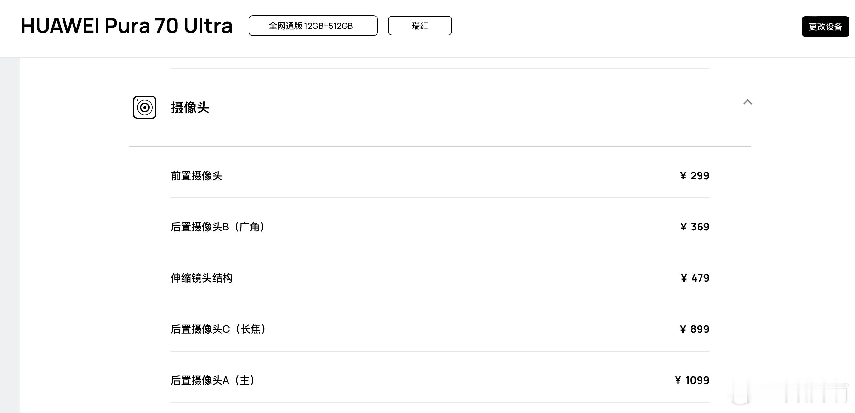Click the camera section icon
855x413 pixels.
[x=145, y=107]
